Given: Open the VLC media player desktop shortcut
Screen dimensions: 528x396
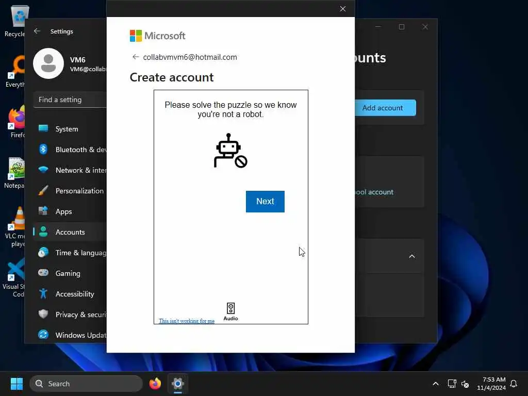Looking at the screenshot, I should coord(15,227).
